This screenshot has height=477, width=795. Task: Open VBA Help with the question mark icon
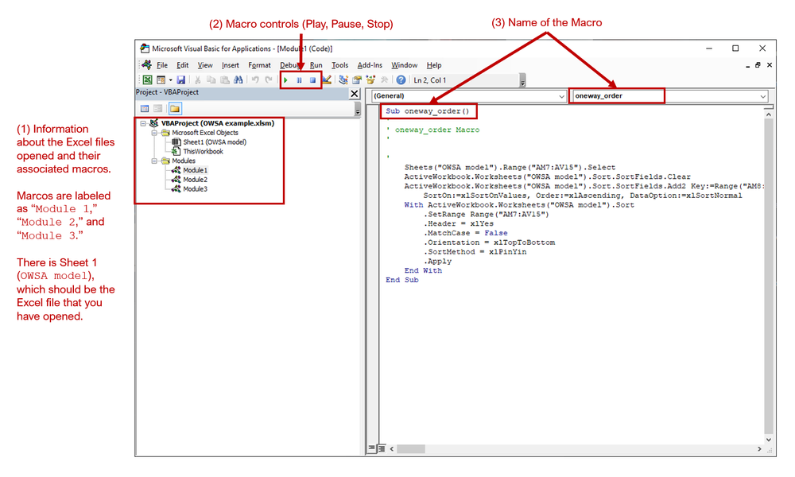click(x=401, y=79)
